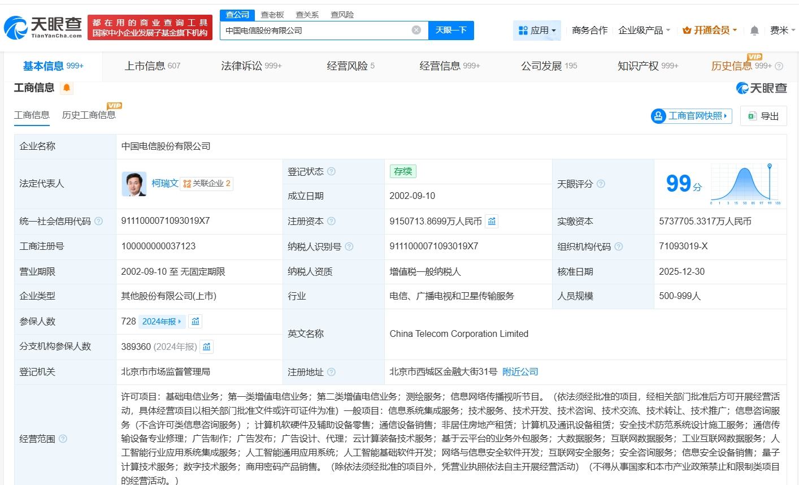Screen dimensions: 799x485
Task: Open 附近公司 link beside address
Action: pos(520,372)
